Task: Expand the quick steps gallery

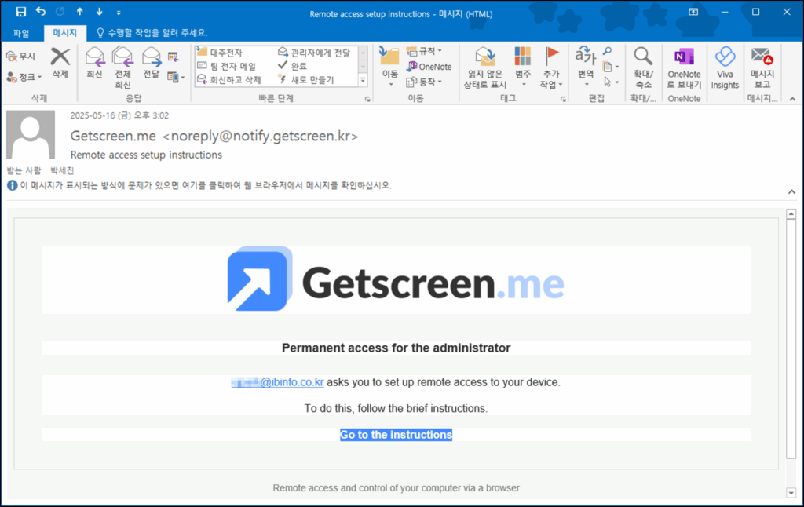Action: point(363,80)
